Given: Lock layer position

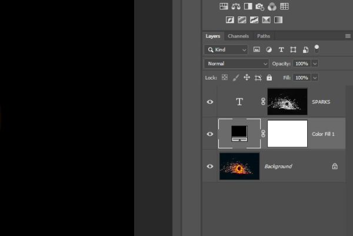Looking at the screenshot, I should coord(247,78).
